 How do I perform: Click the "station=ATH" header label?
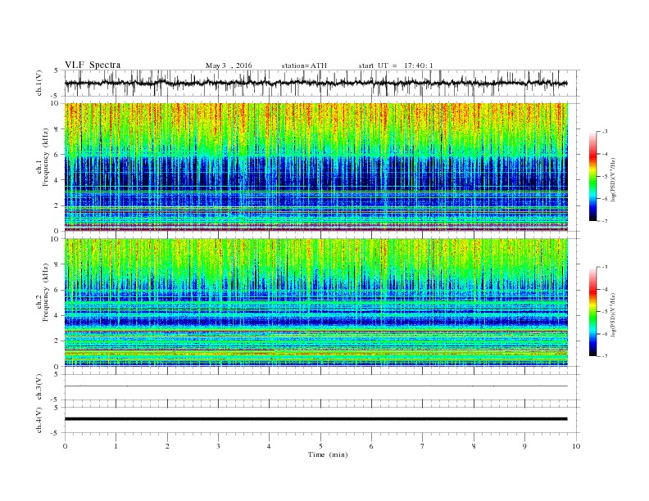click(x=304, y=65)
